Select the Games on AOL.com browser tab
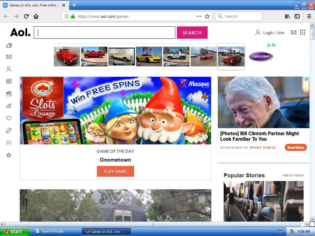This screenshot has height=236, width=315. 34,5
